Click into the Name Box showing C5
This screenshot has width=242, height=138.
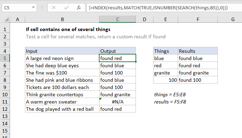click(x=17, y=8)
